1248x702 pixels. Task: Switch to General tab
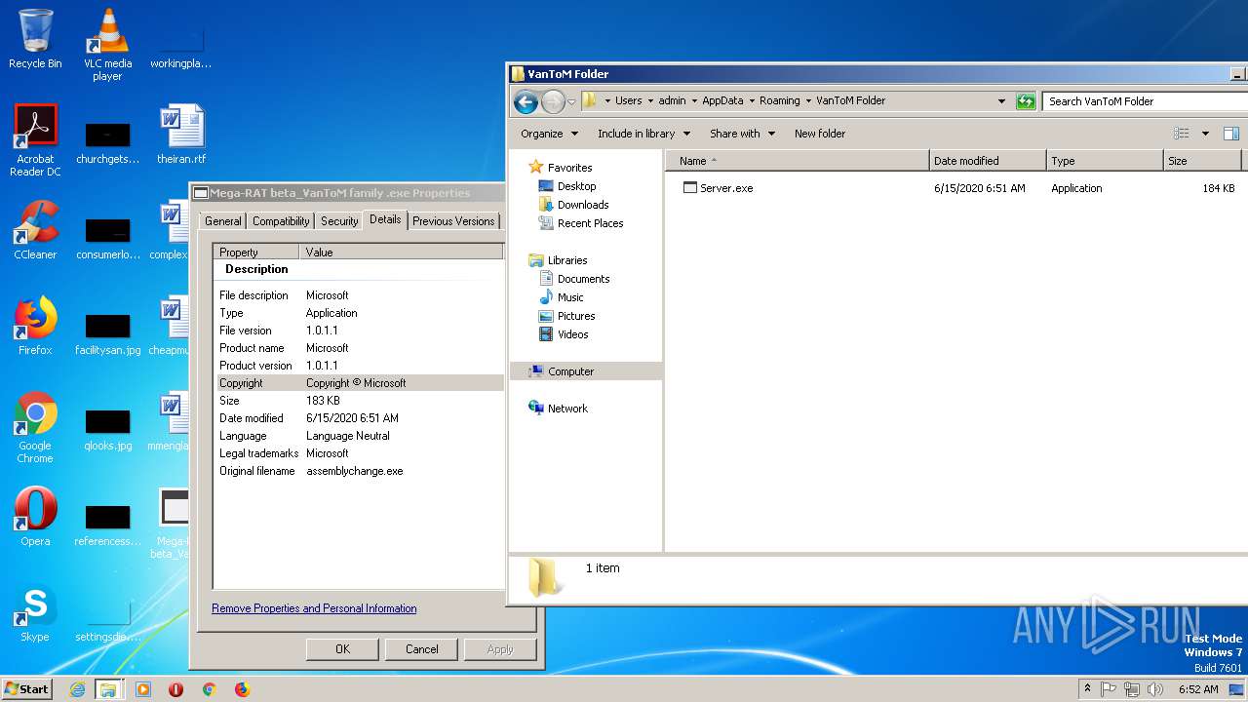click(223, 221)
